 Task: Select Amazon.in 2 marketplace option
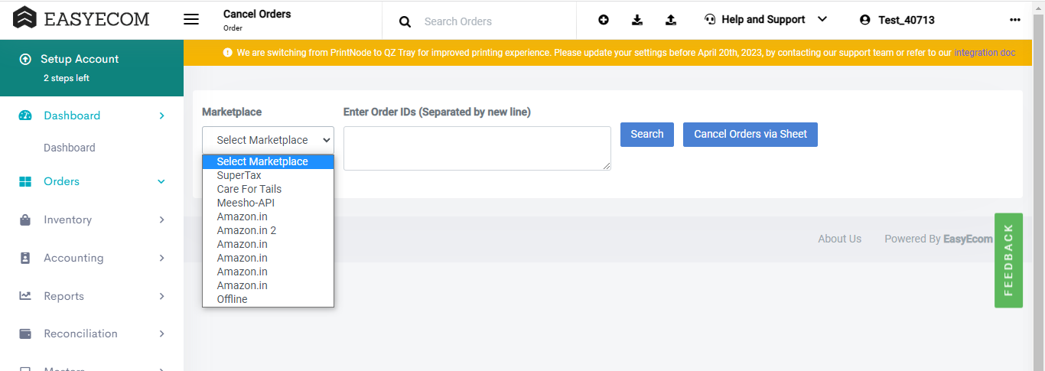click(268, 230)
